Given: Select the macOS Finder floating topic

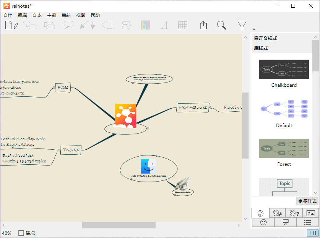Looking at the screenshot, I should (x=149, y=168).
